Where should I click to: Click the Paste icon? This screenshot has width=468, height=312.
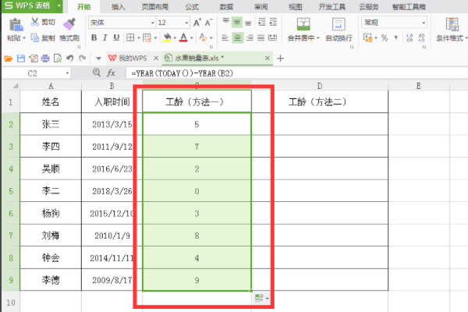pyautogui.click(x=16, y=25)
